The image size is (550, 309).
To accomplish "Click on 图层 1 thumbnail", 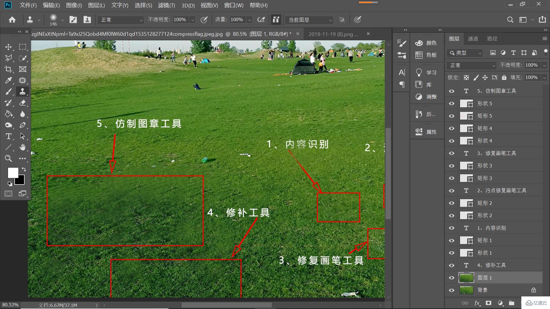I will click(x=465, y=278).
